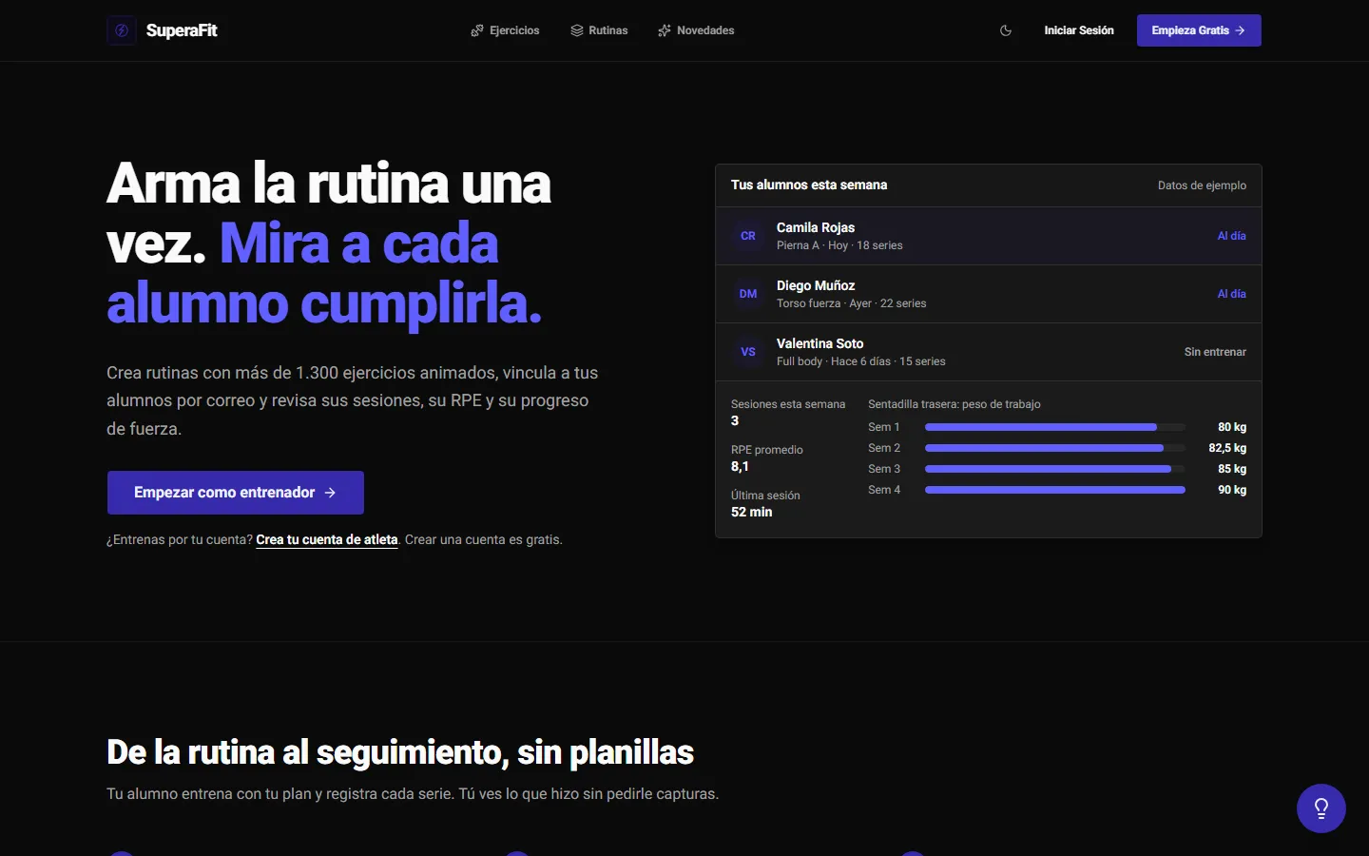Viewport: 1369px width, 856px height.
Task: Click Tus alumnos esta semana heading
Action: click(x=809, y=185)
